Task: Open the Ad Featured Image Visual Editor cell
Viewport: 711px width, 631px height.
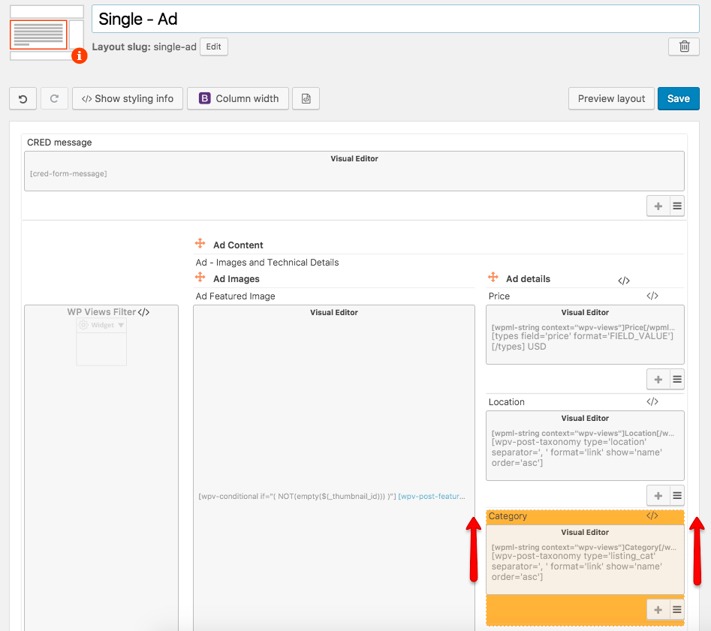Action: pos(334,468)
